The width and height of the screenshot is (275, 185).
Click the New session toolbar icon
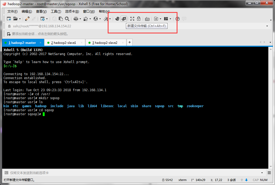tap(9, 19)
